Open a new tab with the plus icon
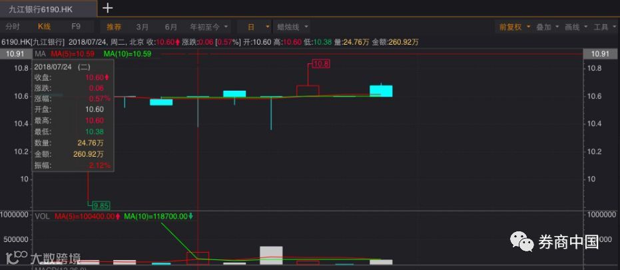 pos(108,8)
